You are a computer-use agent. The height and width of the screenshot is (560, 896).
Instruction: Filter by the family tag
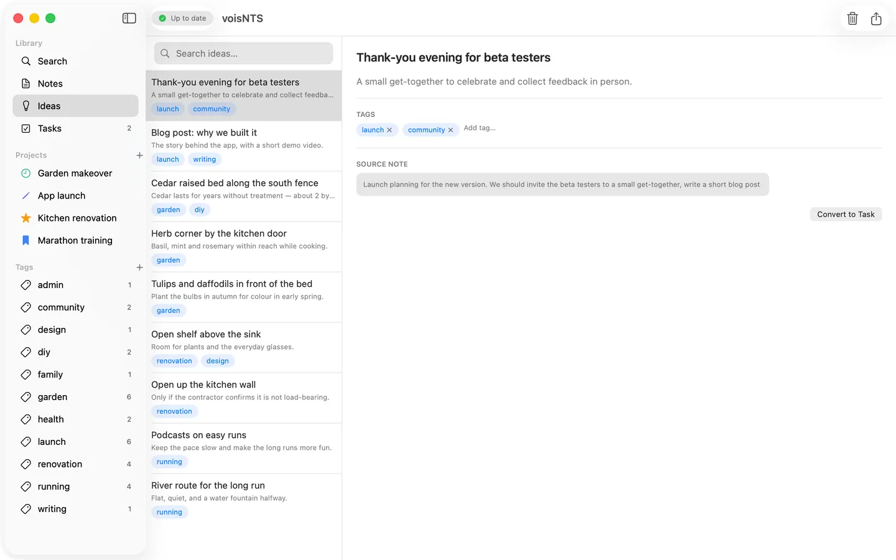75,375
